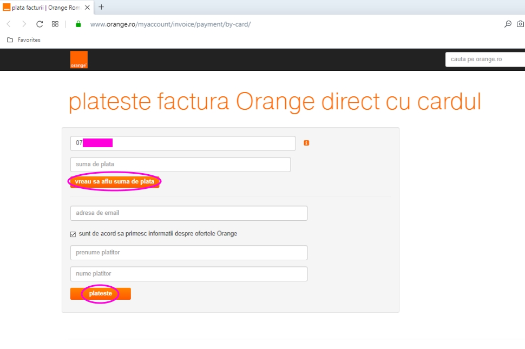Click the Orange logo in the header
The width and height of the screenshot is (525, 349).
78,60
